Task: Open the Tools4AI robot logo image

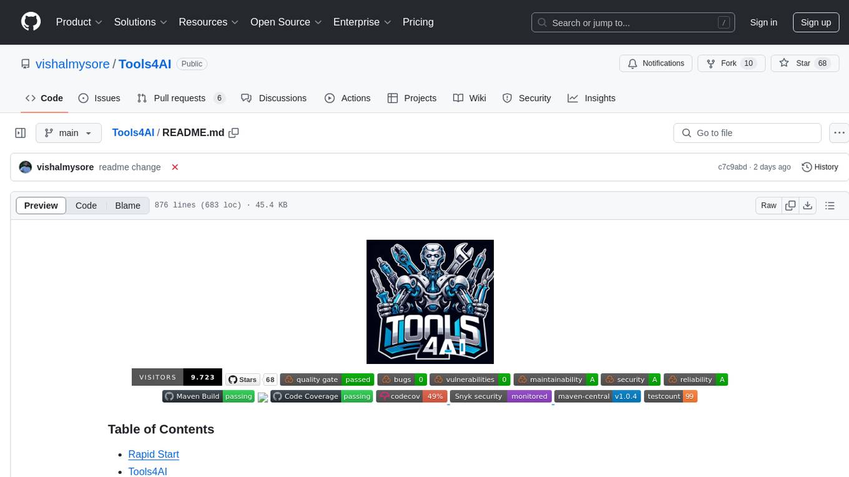Action: [x=430, y=302]
